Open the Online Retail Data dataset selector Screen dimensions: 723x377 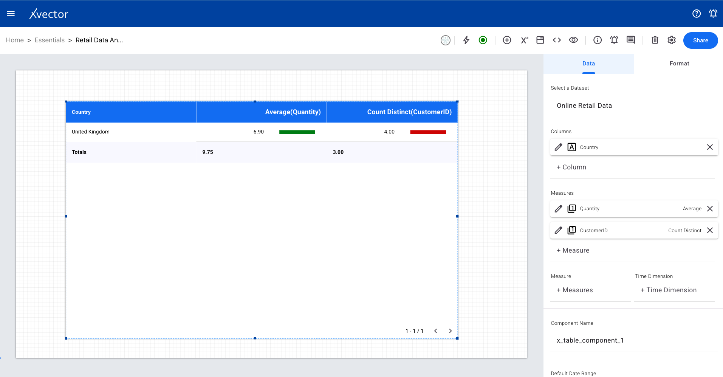[634, 105]
